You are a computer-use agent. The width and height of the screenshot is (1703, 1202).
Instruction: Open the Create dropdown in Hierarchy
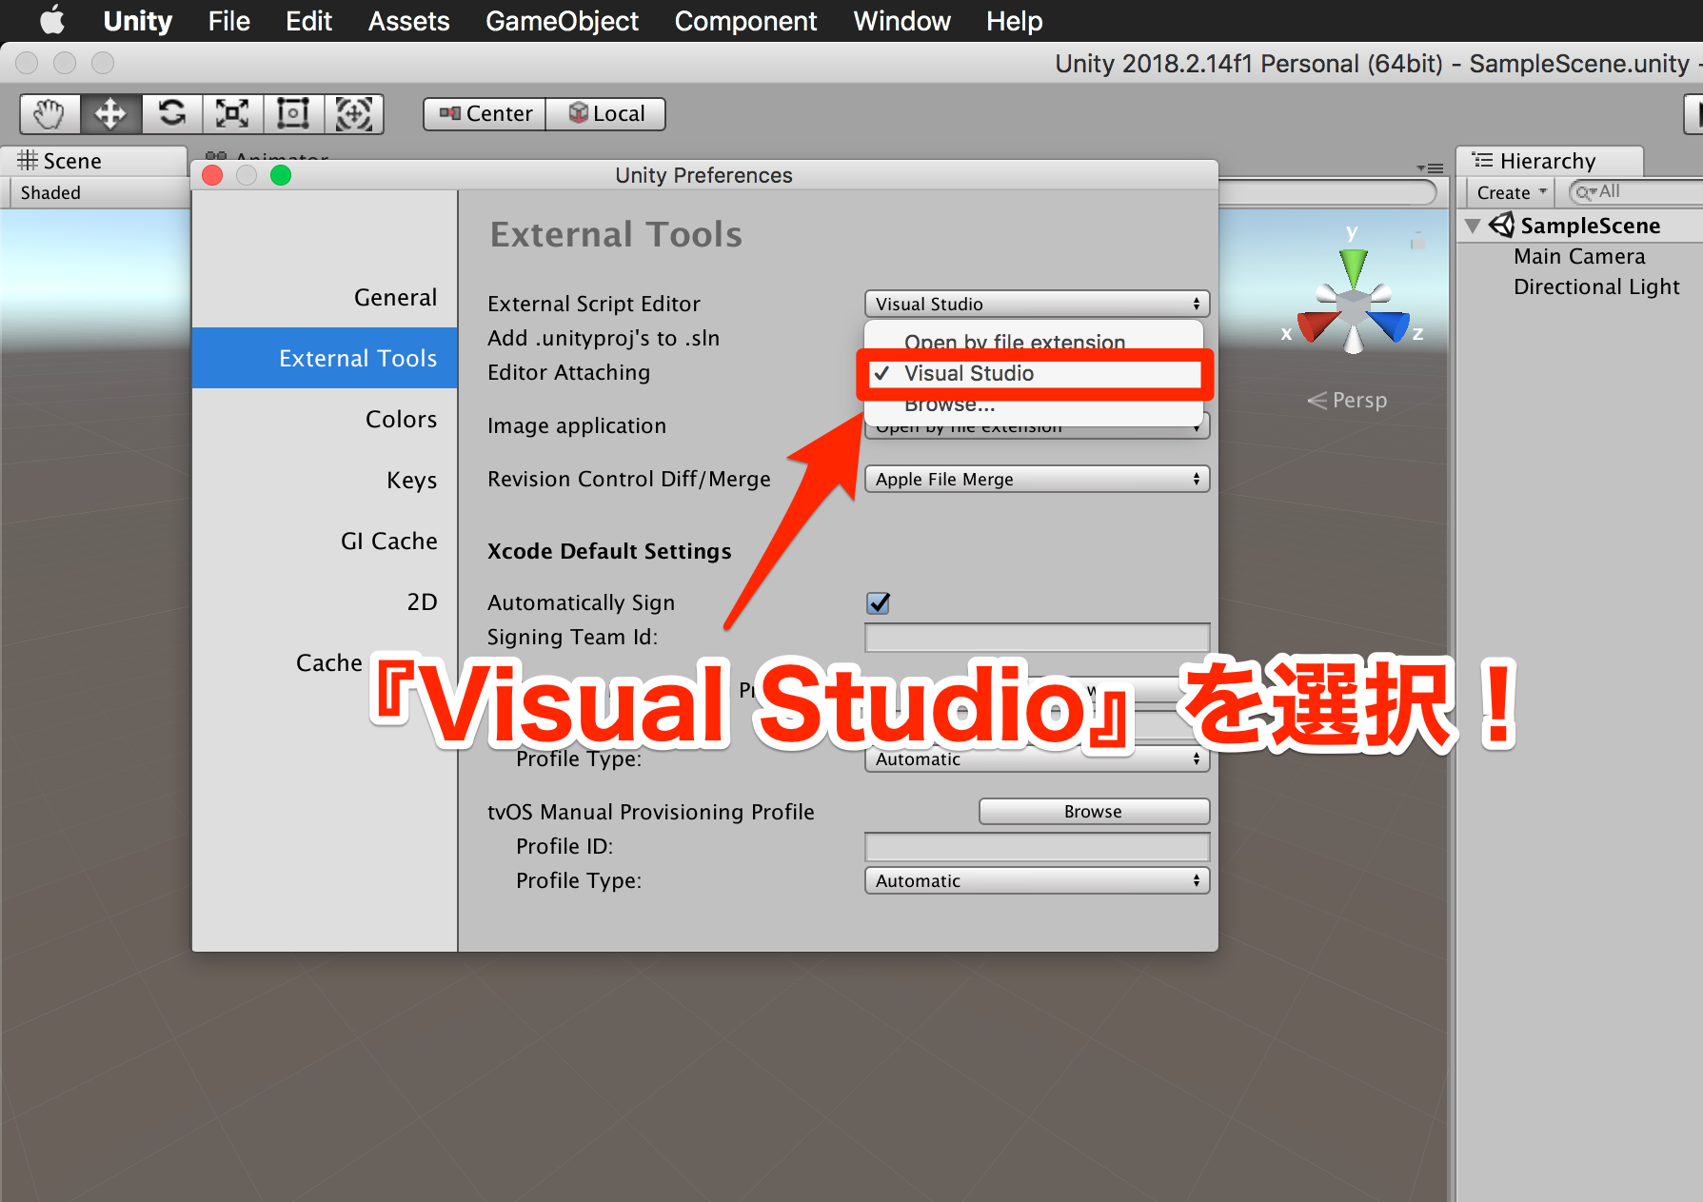[1511, 193]
